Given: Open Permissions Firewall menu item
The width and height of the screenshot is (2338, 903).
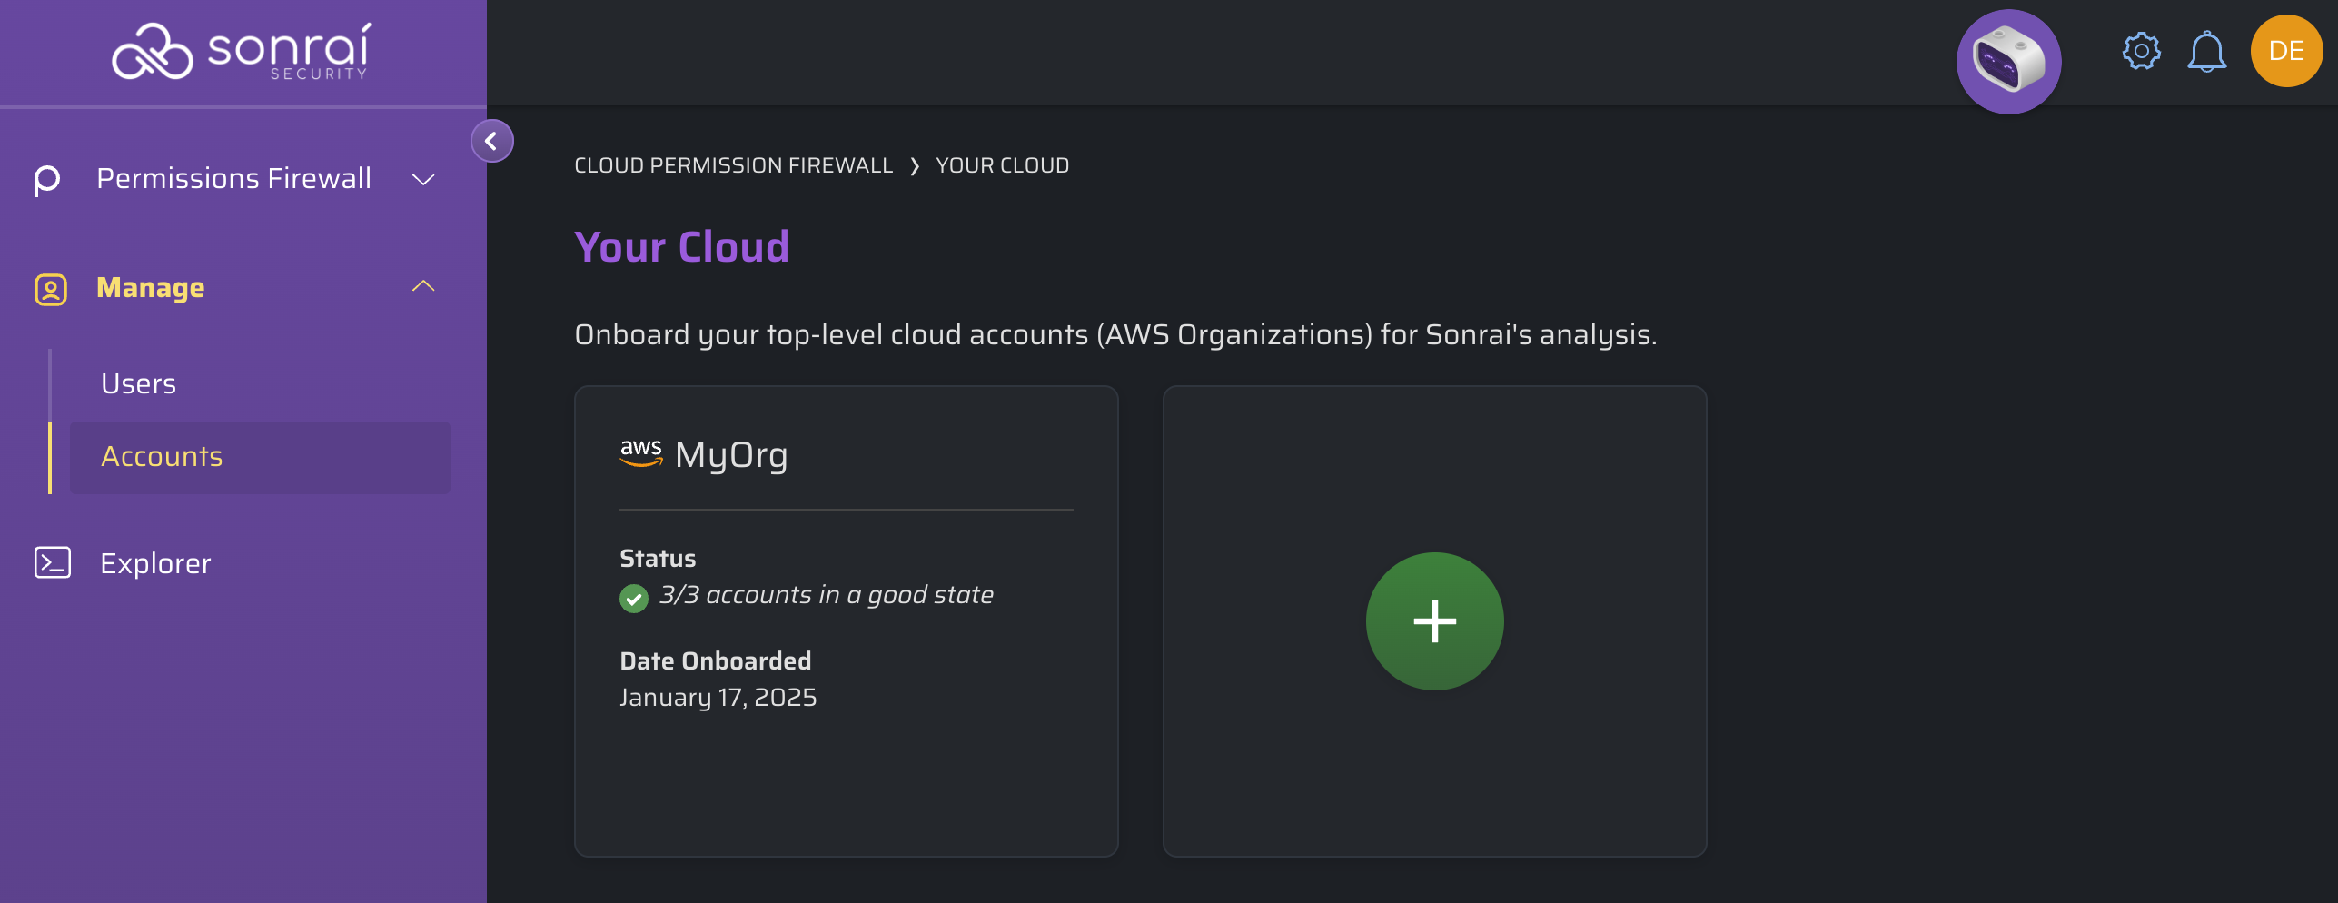Looking at the screenshot, I should point(234,178).
